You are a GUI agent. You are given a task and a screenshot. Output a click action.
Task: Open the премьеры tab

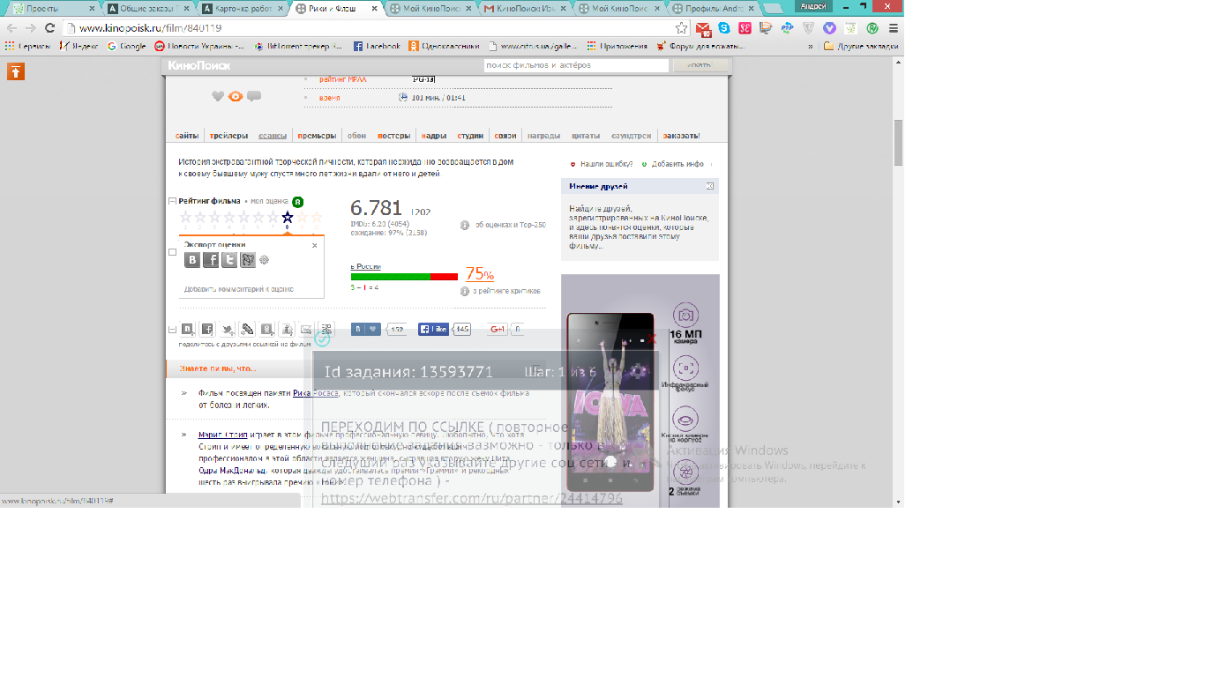pyautogui.click(x=317, y=136)
